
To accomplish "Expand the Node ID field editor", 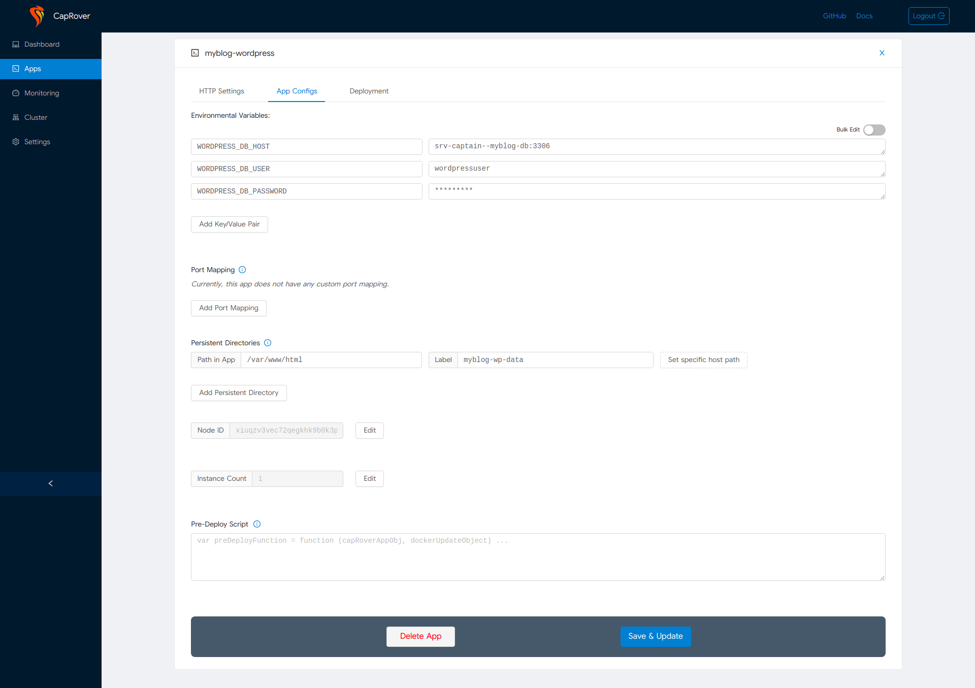I will (x=369, y=430).
